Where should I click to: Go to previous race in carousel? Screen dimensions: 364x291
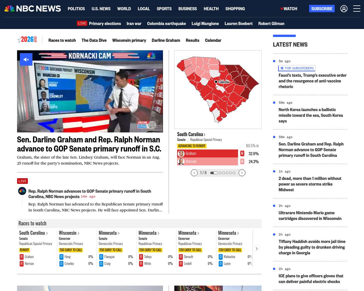coord(194,173)
